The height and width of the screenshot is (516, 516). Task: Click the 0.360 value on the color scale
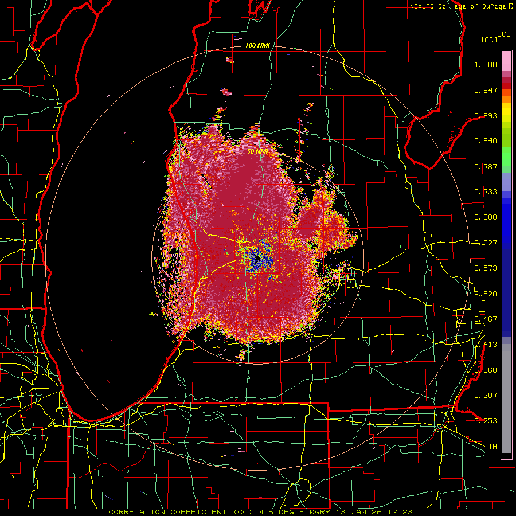click(x=486, y=370)
